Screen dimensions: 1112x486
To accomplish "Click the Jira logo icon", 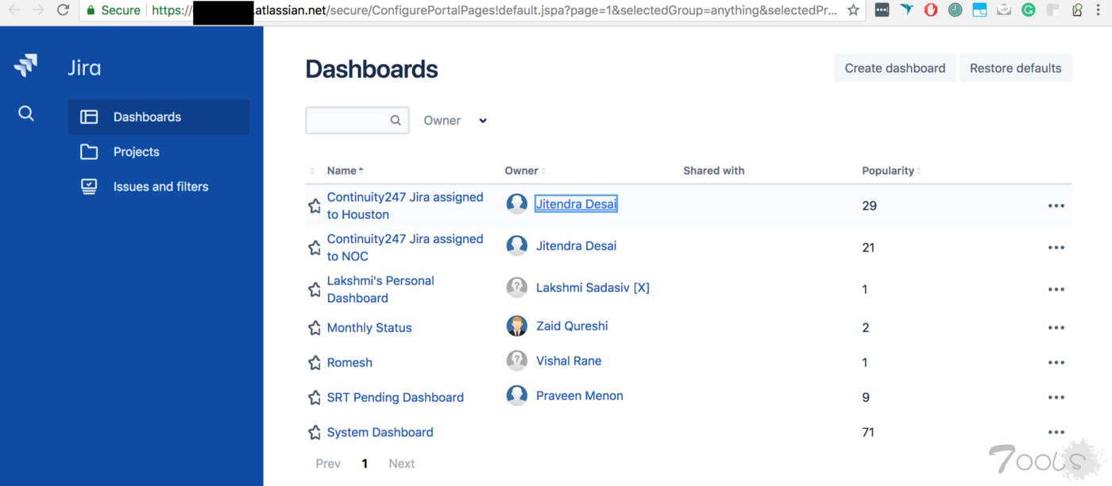I will (x=26, y=65).
